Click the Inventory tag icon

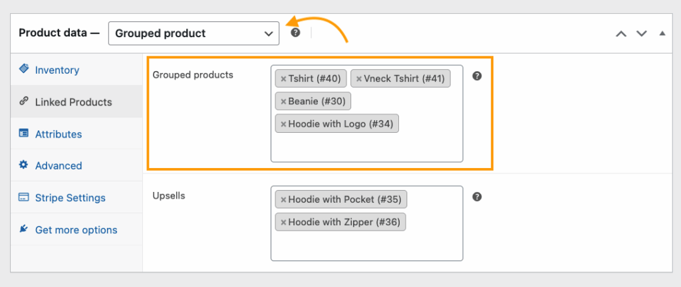click(24, 69)
